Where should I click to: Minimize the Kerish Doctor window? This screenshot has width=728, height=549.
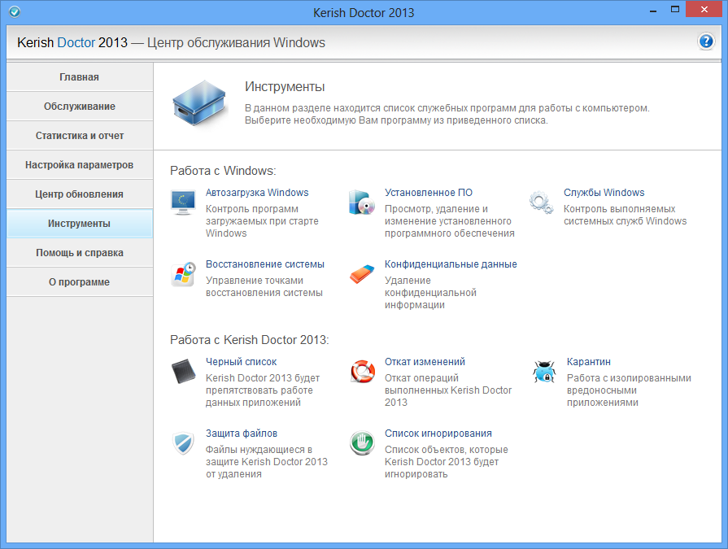[653, 11]
